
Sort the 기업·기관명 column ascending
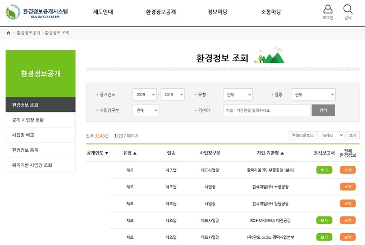[282, 153]
